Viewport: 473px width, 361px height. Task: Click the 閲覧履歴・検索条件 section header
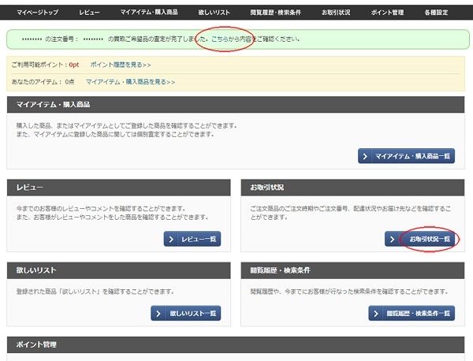coord(352,270)
